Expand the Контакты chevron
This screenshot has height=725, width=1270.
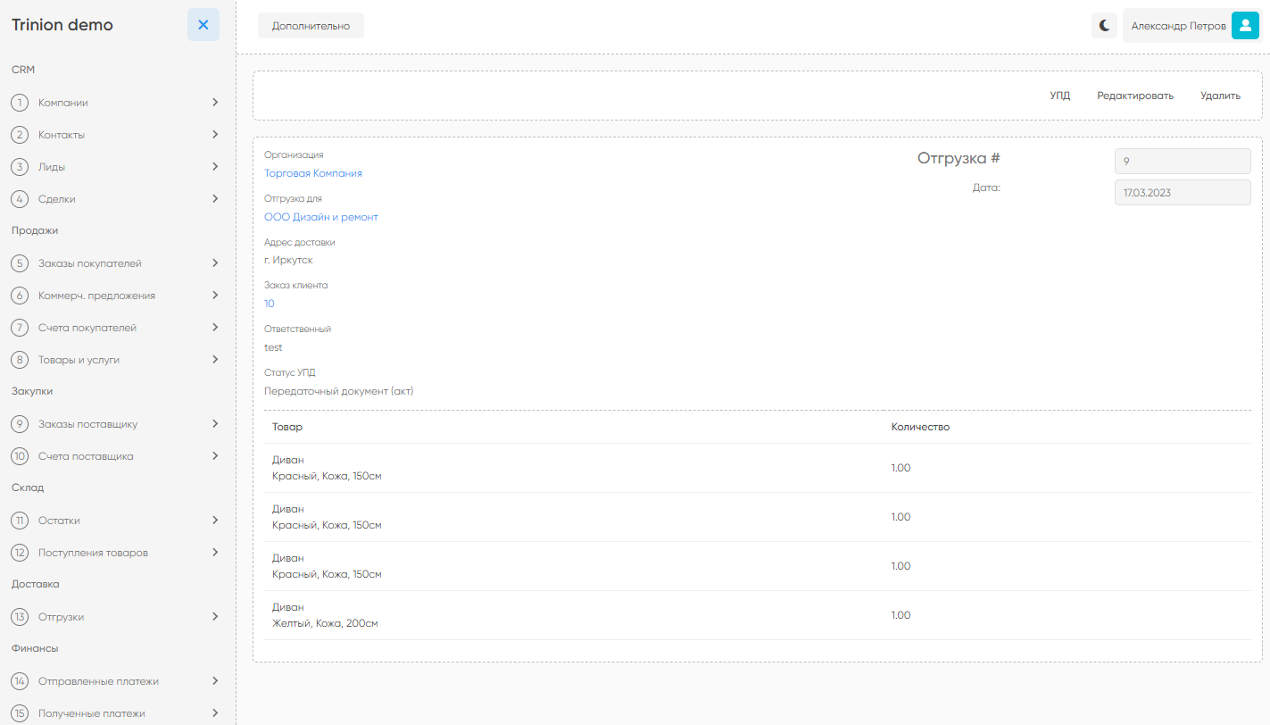coord(215,134)
